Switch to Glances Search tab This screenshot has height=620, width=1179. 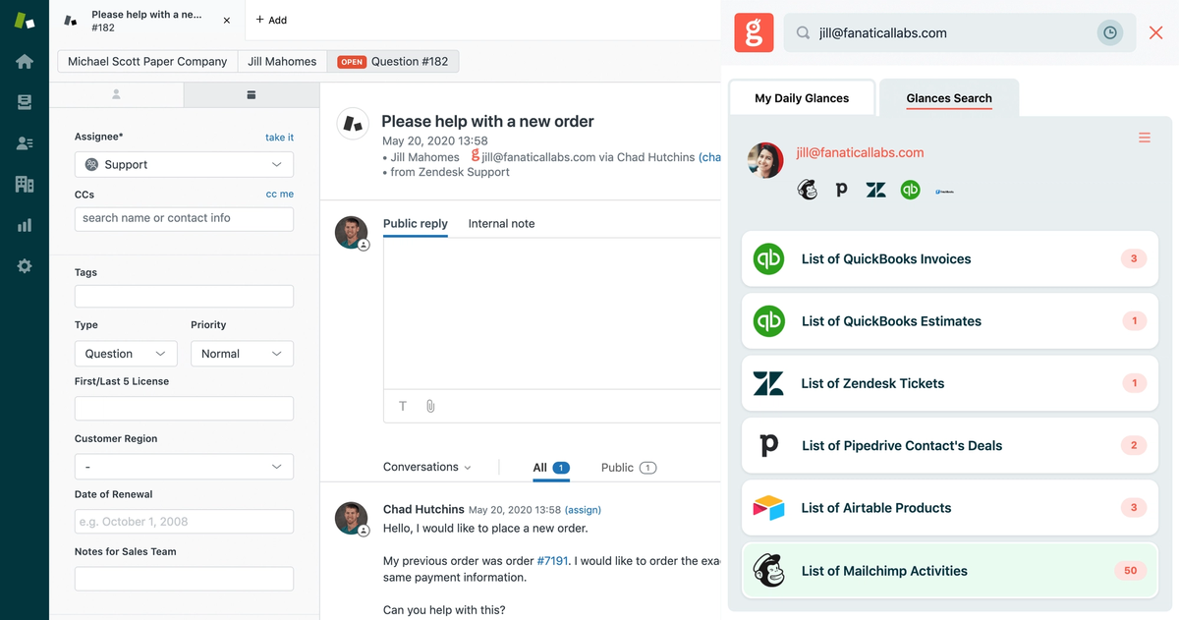[x=949, y=97]
